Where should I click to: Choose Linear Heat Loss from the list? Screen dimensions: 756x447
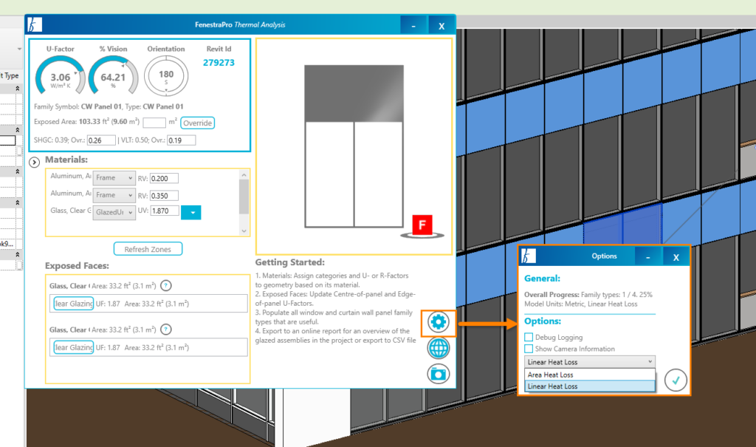[x=590, y=386]
